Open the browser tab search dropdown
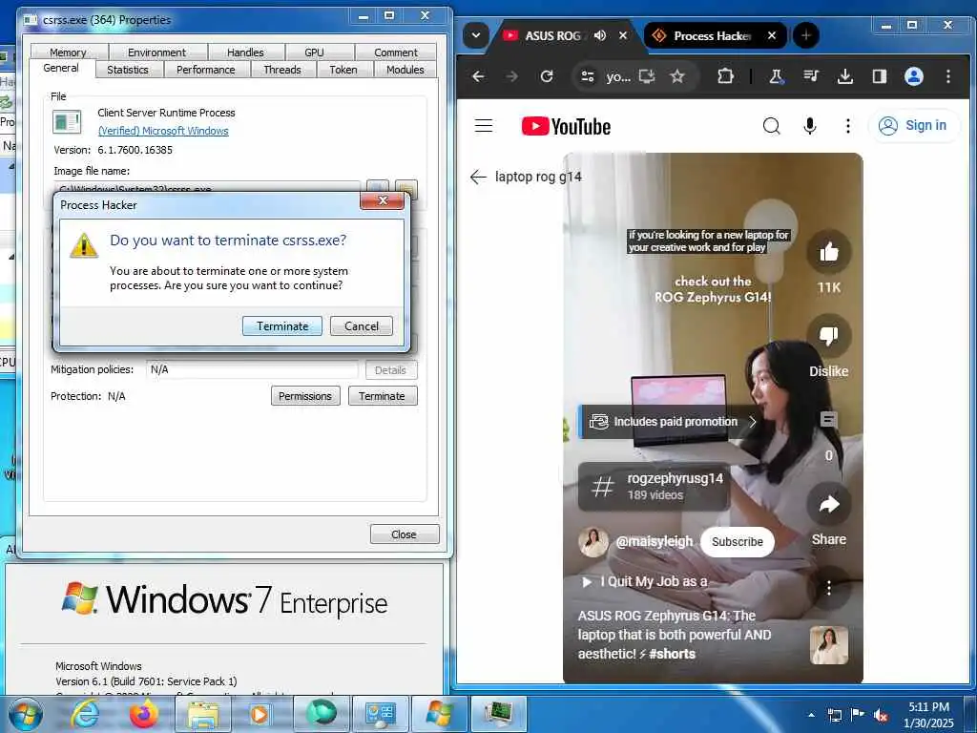Image resolution: width=977 pixels, height=733 pixels. tap(476, 35)
